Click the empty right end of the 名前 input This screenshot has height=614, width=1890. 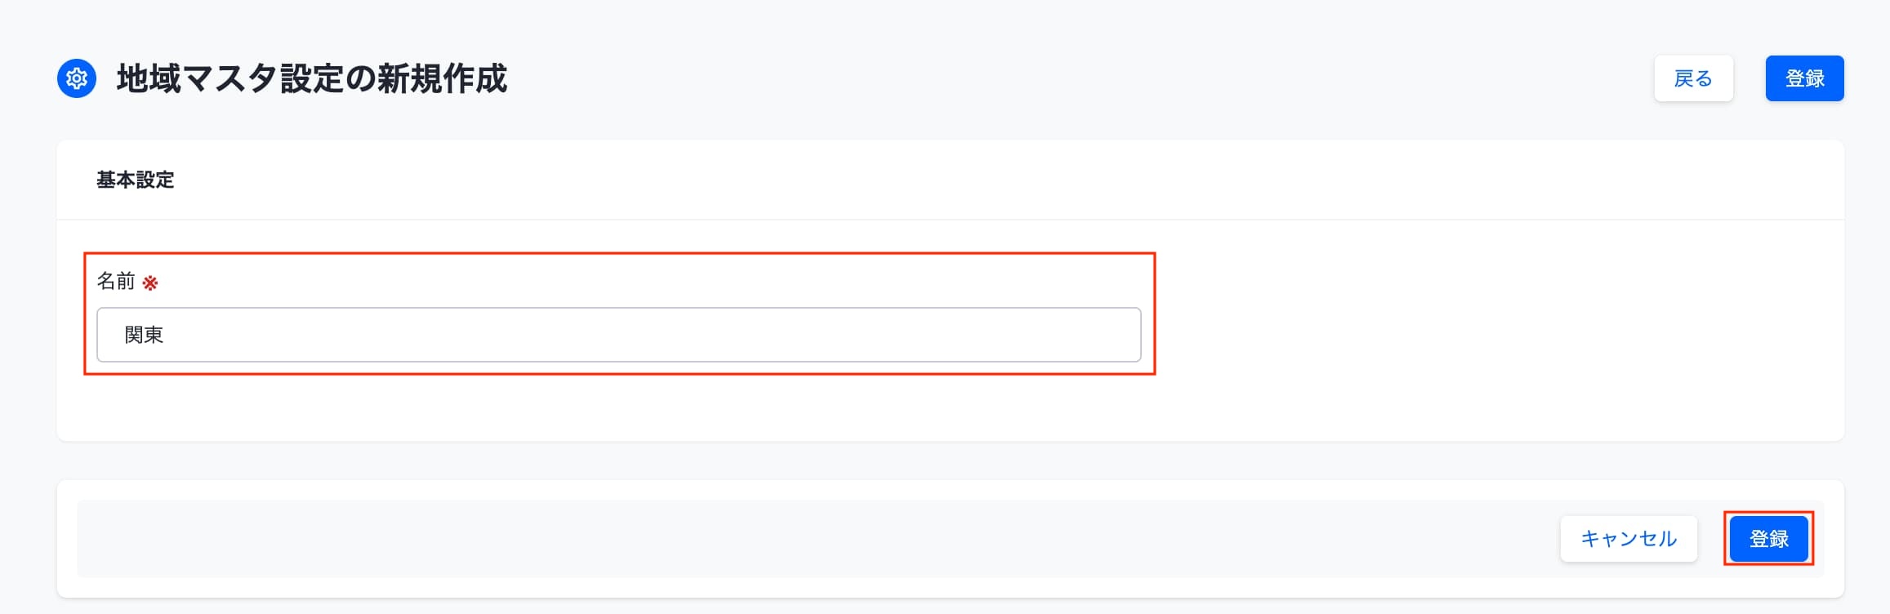point(1062,335)
